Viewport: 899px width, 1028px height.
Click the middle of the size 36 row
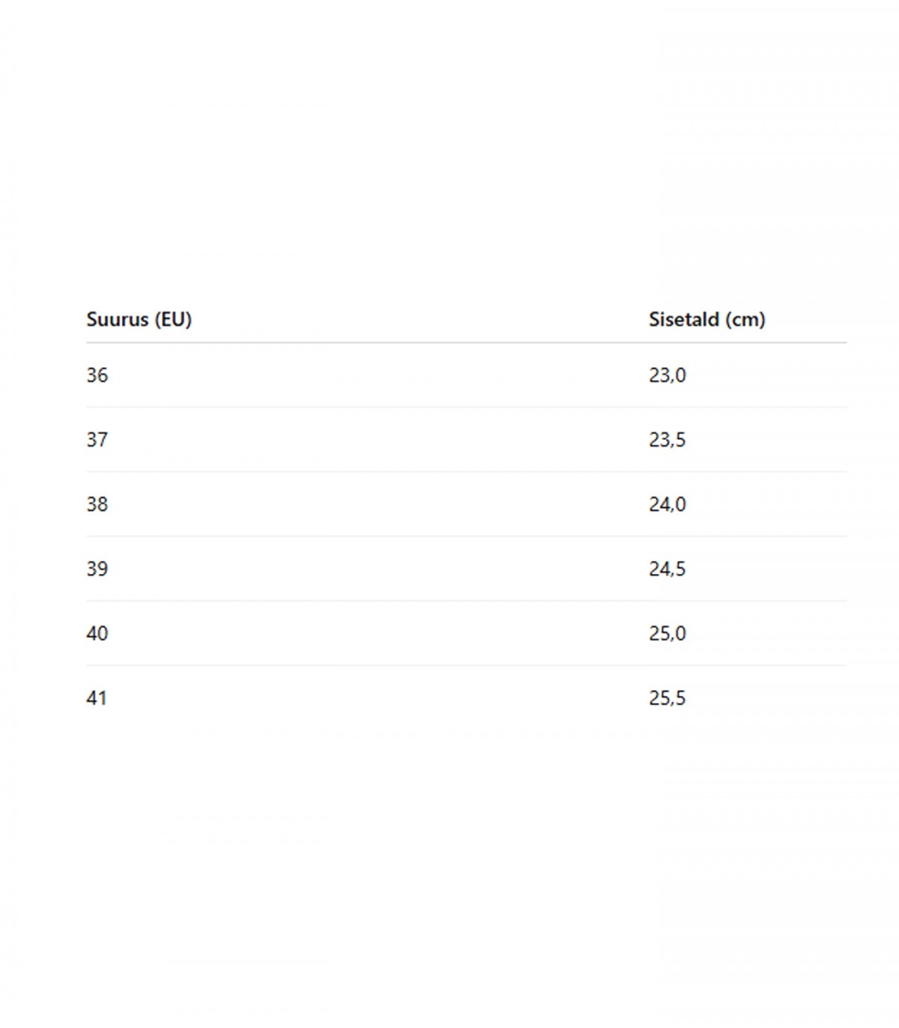466,375
